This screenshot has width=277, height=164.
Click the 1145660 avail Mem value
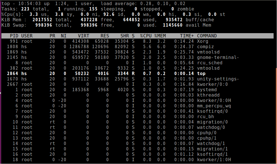pyautogui.click(x=173, y=25)
